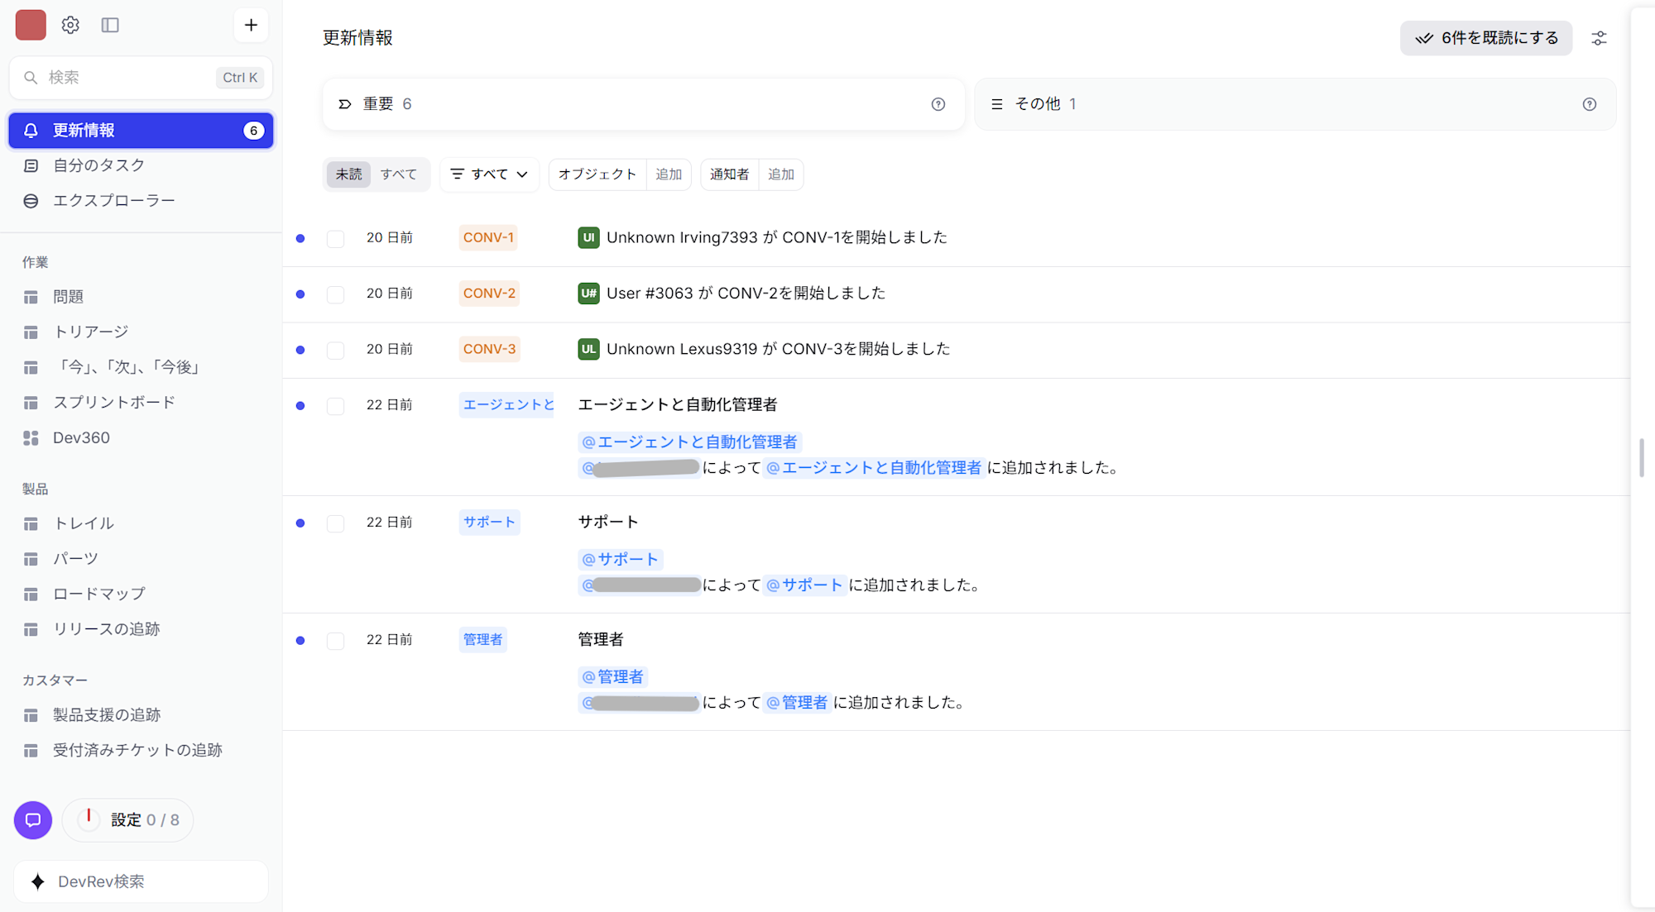Check the checkbox on the サポート notification row
The width and height of the screenshot is (1655, 912).
tap(335, 523)
